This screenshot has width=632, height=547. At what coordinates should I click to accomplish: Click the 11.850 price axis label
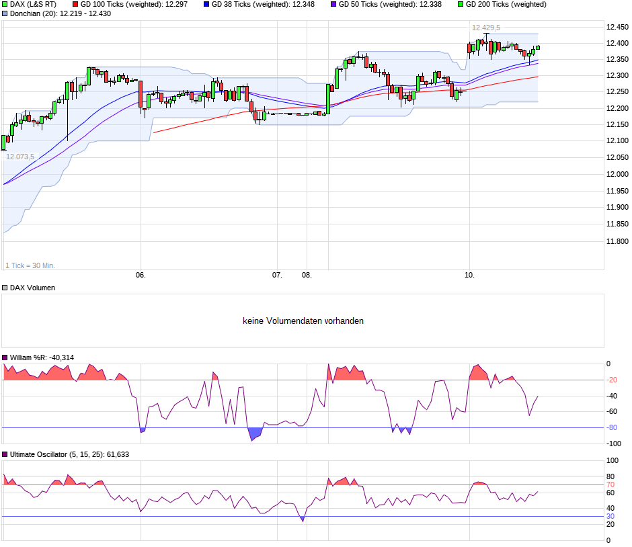coord(617,224)
